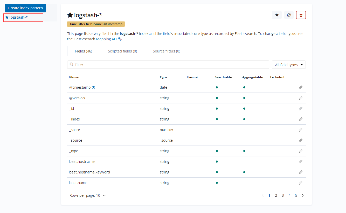Switch to the Scripted fields tab

tap(122, 51)
